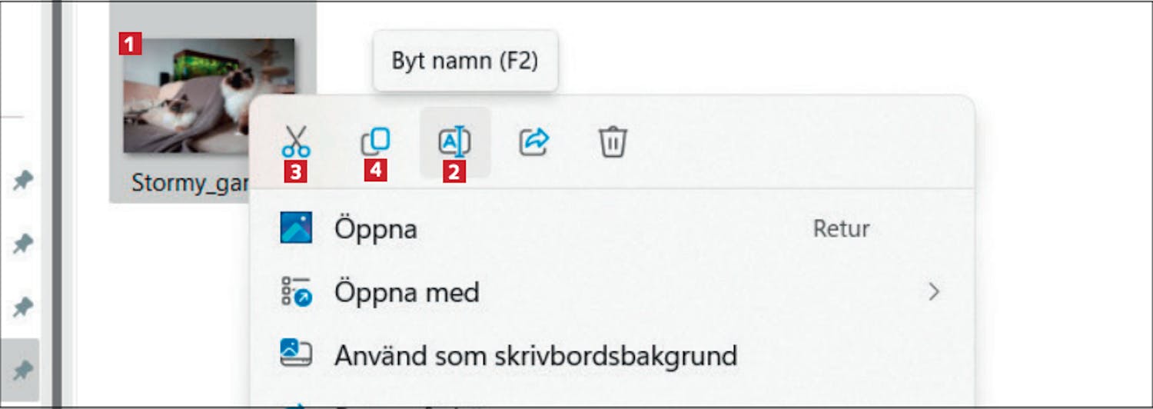The height and width of the screenshot is (409, 1153).
Task: Click the Rename (Byt namn) icon
Action: [454, 142]
